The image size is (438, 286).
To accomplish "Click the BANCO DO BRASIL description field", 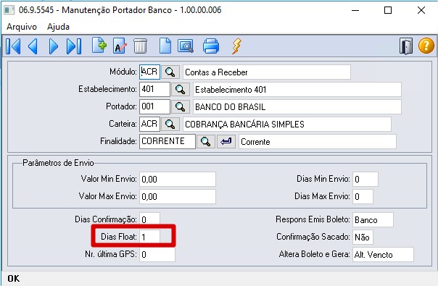I will pyautogui.click(x=297, y=107).
